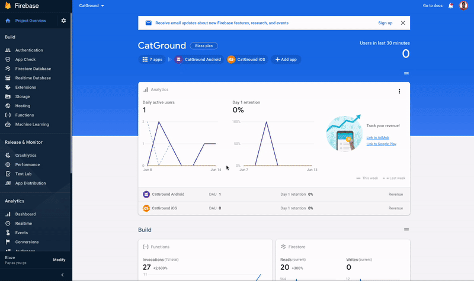The width and height of the screenshot is (474, 281).
Task: Click the 7 apps chip
Action: point(152,60)
